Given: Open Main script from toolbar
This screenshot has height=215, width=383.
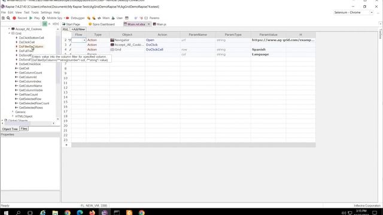Looking at the screenshot, I should click(104, 18).
